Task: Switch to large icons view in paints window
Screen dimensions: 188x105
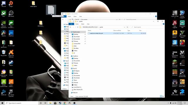Action: [x=163, y=96]
